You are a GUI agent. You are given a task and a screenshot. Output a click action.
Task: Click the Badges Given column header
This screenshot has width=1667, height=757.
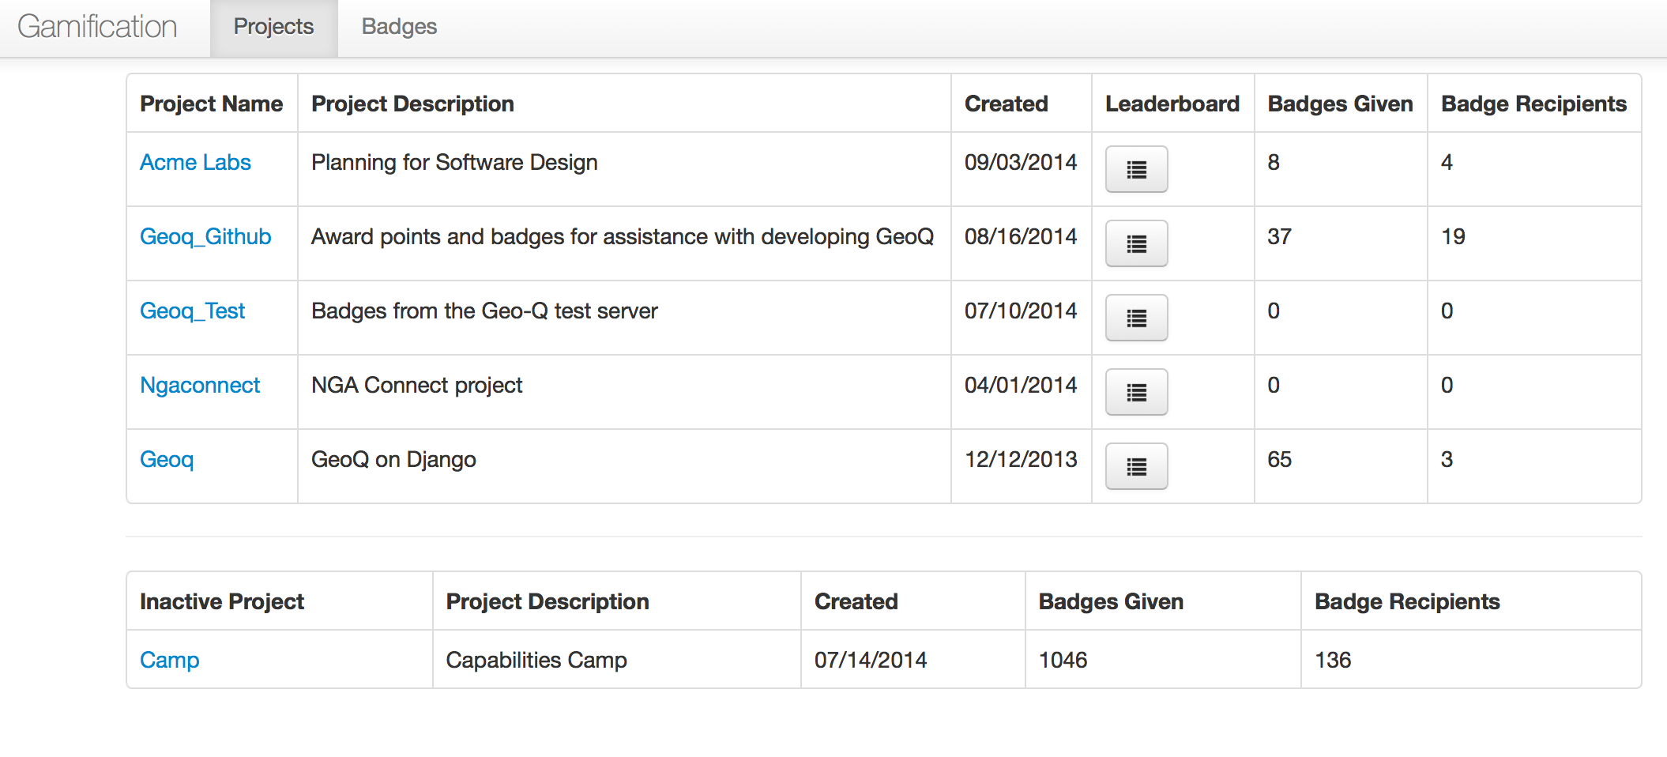pyautogui.click(x=1339, y=103)
